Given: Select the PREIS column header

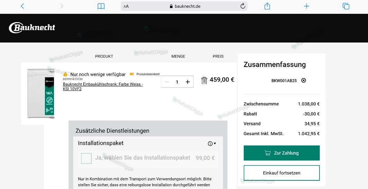Looking at the screenshot, I should (218, 56).
